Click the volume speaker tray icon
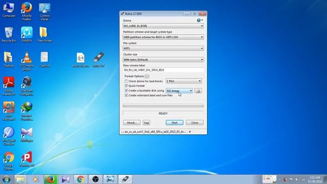327x184 pixels. coord(296,179)
